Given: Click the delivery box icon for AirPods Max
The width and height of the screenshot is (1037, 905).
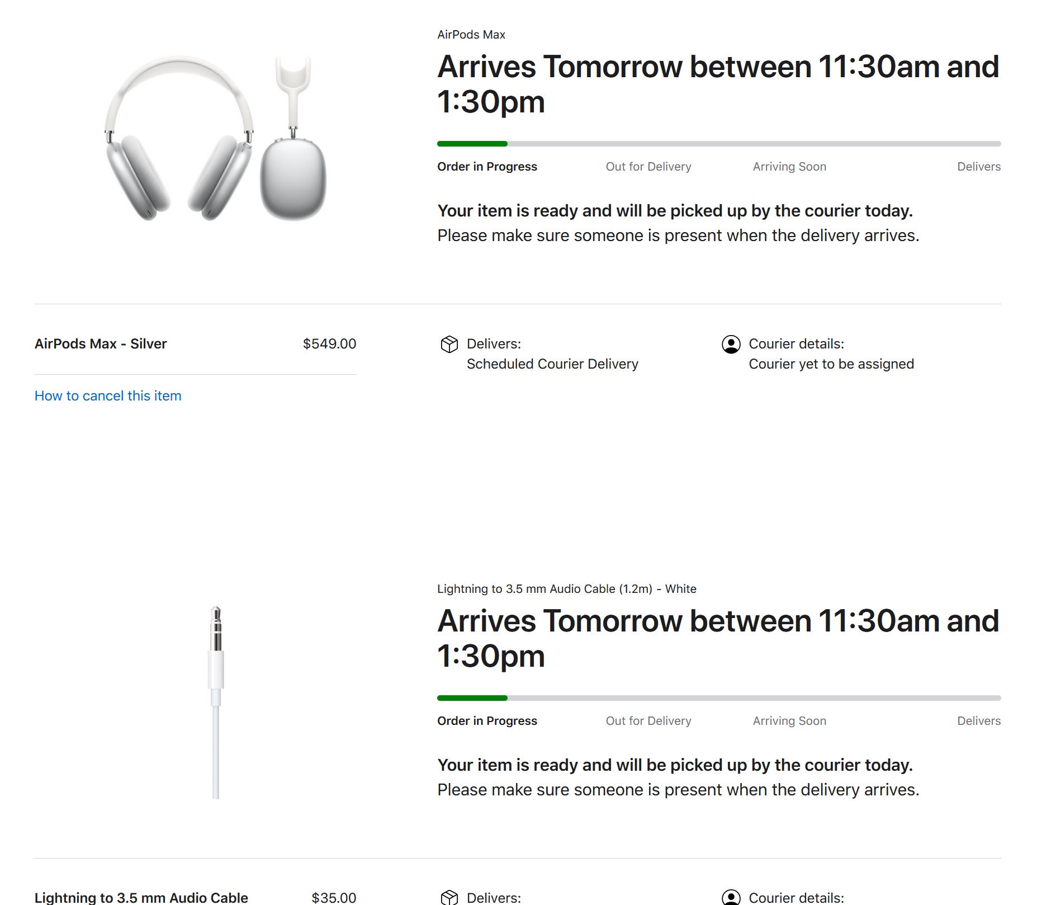Looking at the screenshot, I should tap(449, 345).
